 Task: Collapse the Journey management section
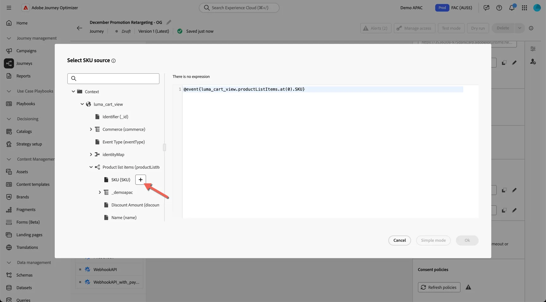click(9, 38)
